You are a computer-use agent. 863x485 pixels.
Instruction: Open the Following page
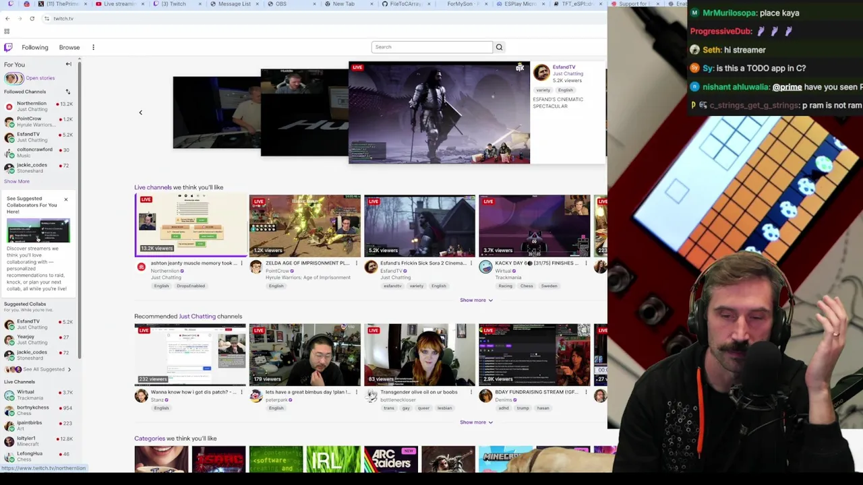[x=34, y=47]
